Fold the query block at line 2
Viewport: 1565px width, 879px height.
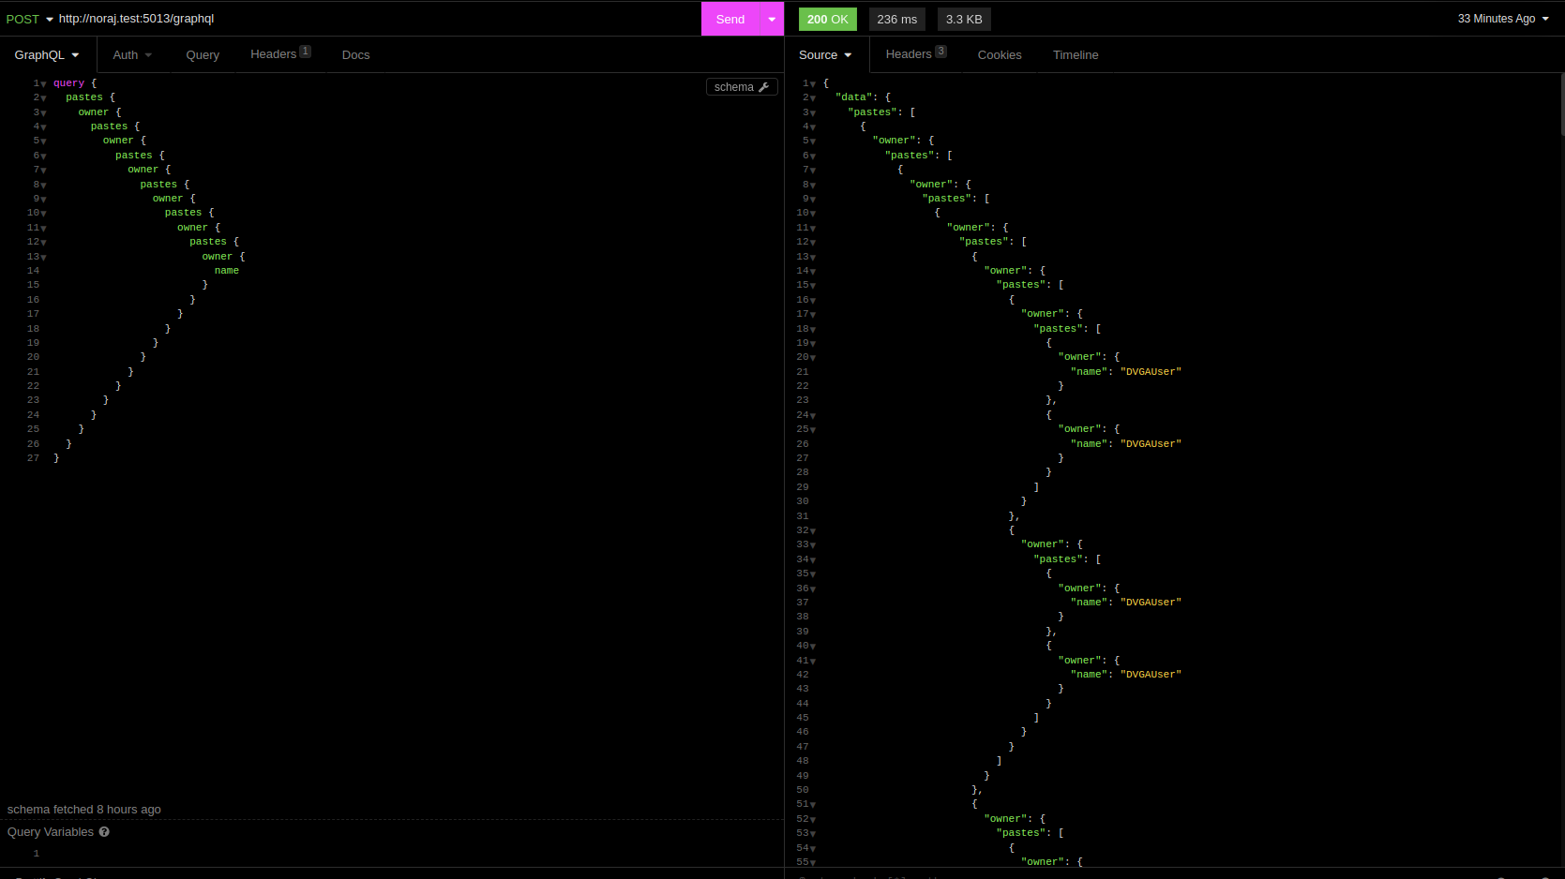click(43, 98)
